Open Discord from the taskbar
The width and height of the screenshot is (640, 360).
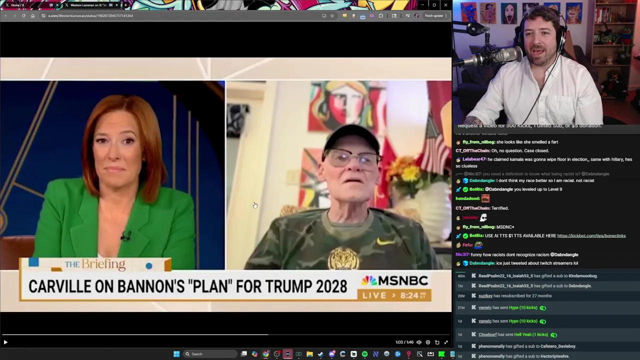[x=331, y=354]
